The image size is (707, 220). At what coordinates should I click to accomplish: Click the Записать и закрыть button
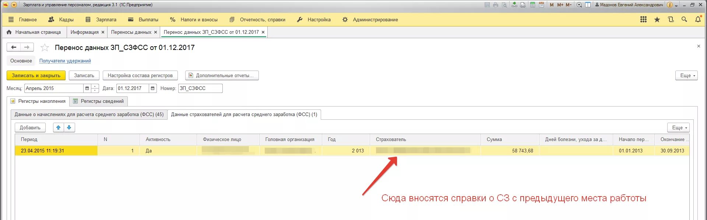coord(36,75)
